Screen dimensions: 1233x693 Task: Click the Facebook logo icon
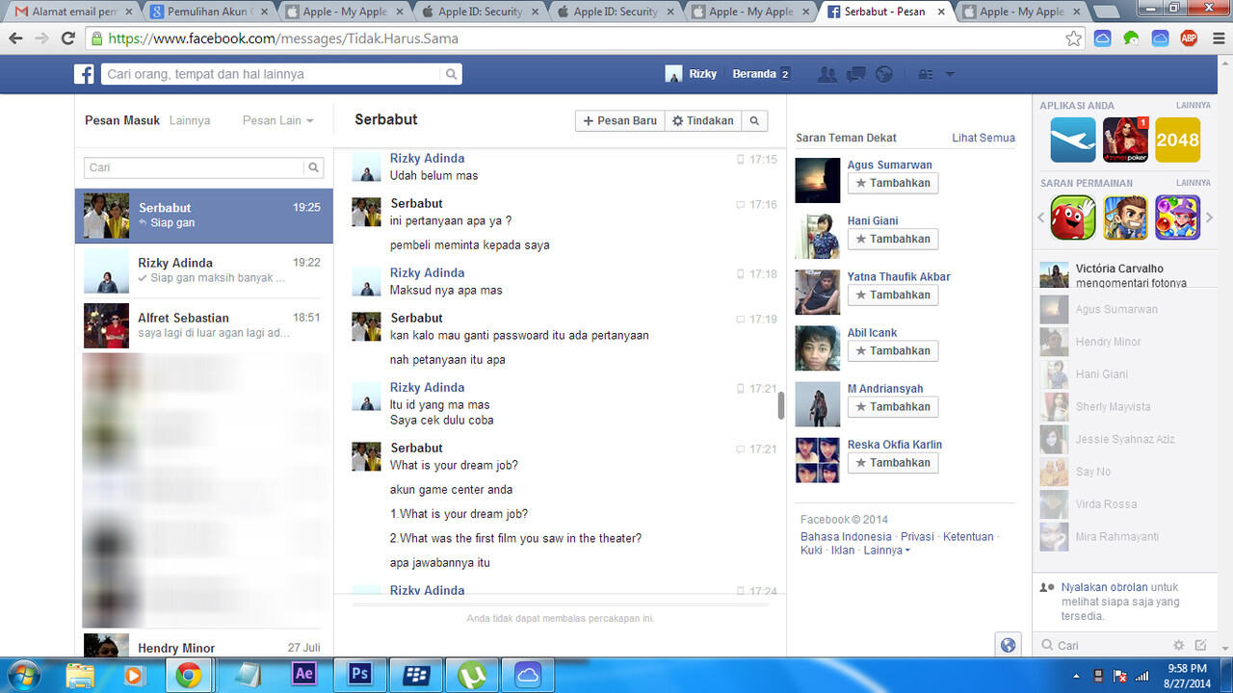tap(85, 74)
